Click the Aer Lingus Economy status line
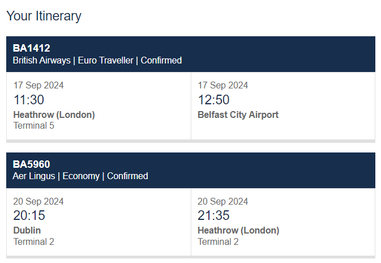381x263 pixels. (80, 176)
